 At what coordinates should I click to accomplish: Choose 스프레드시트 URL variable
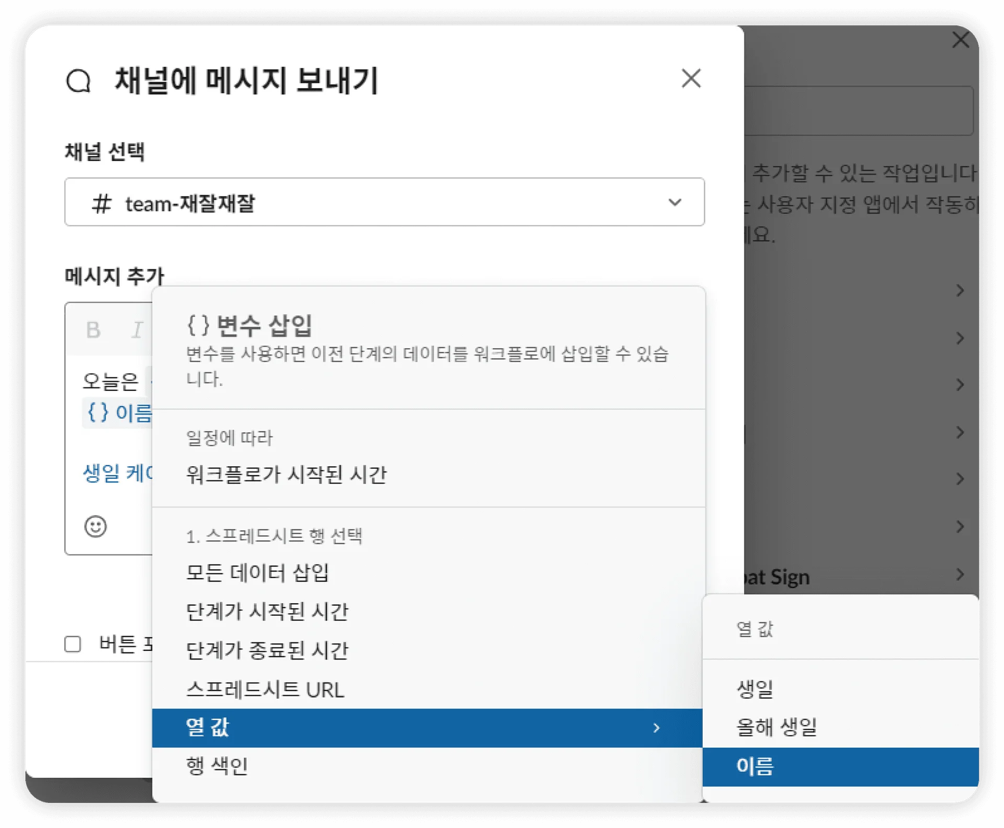pos(265,690)
